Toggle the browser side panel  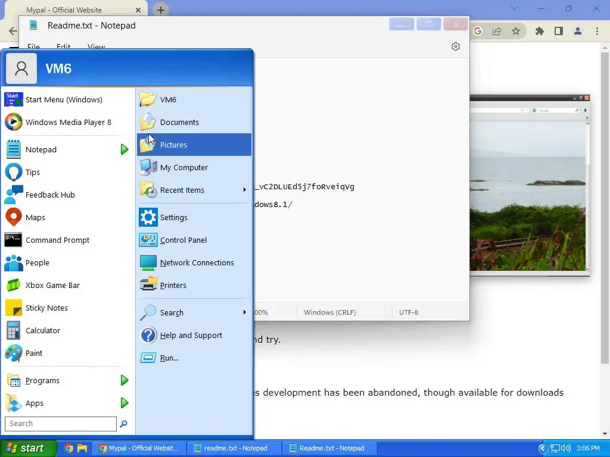tap(559, 31)
